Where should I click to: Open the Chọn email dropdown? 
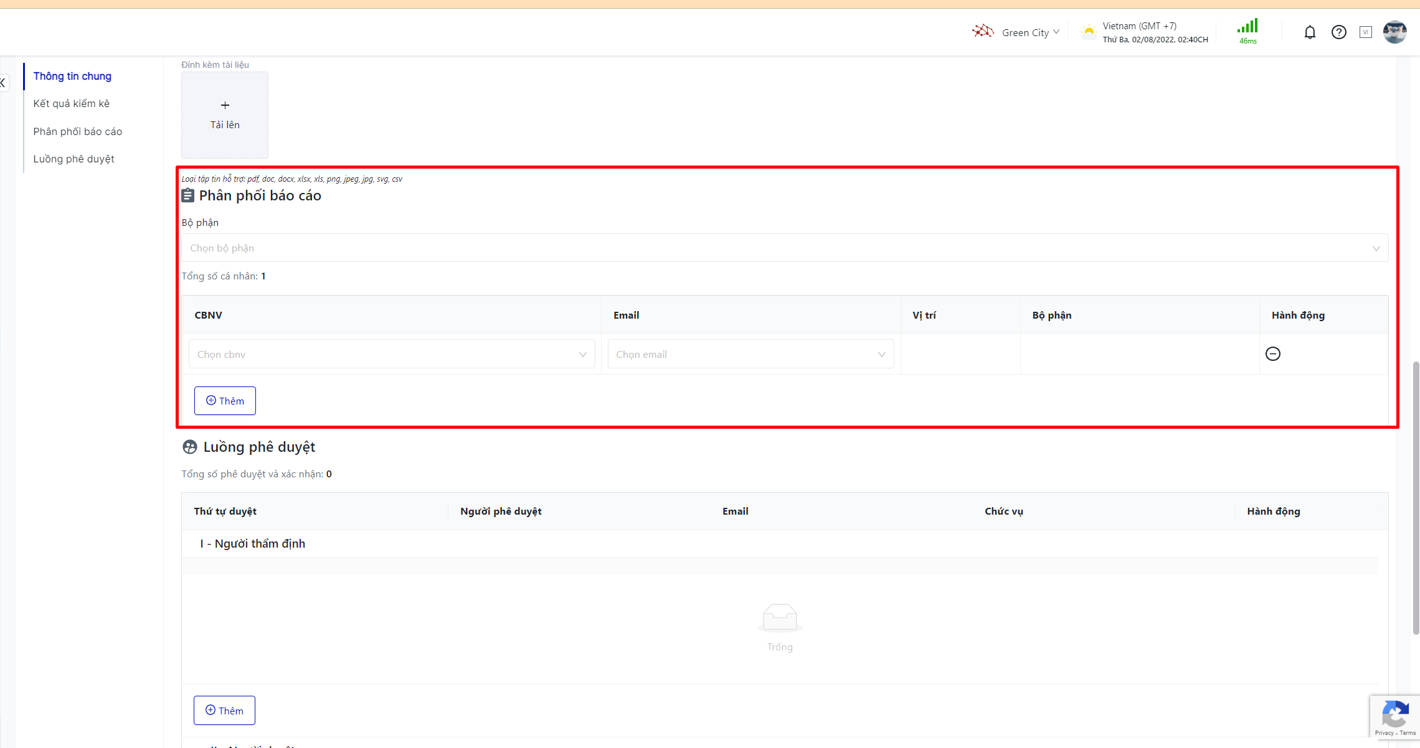[x=750, y=354]
